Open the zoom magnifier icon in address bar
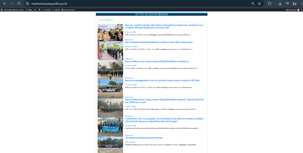This screenshot has width=303, height=153. [253, 4]
